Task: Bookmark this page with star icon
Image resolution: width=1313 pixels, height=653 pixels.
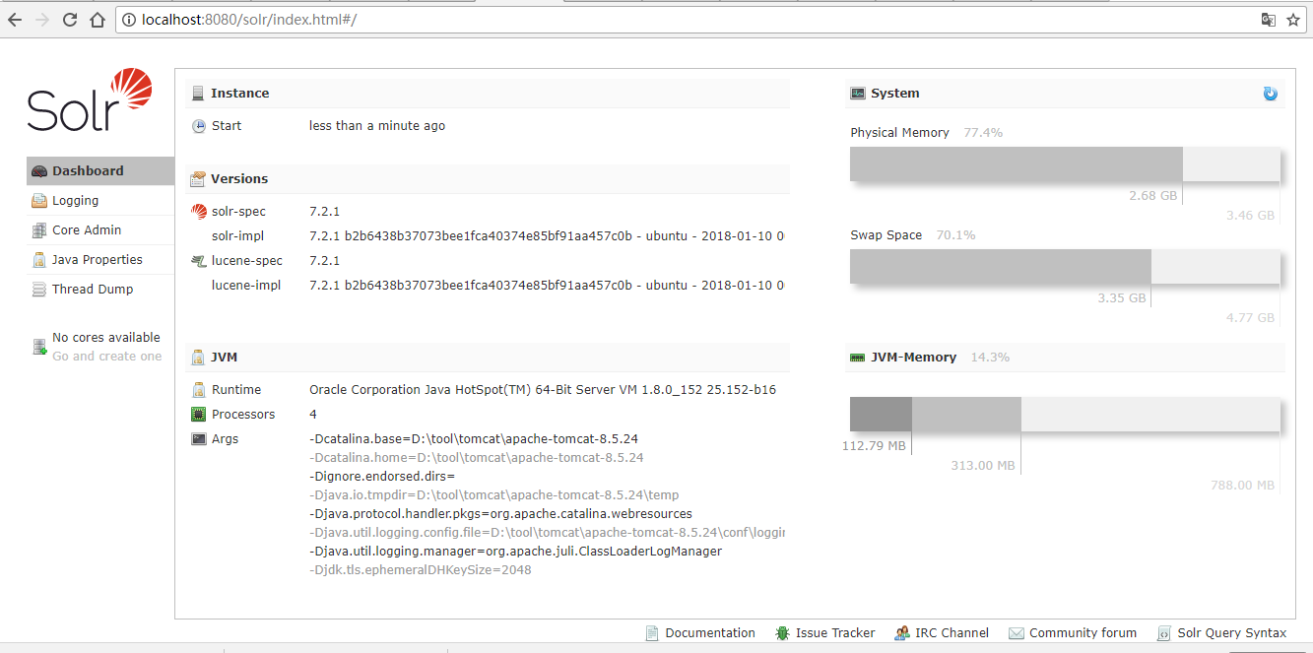Action: 1293,20
